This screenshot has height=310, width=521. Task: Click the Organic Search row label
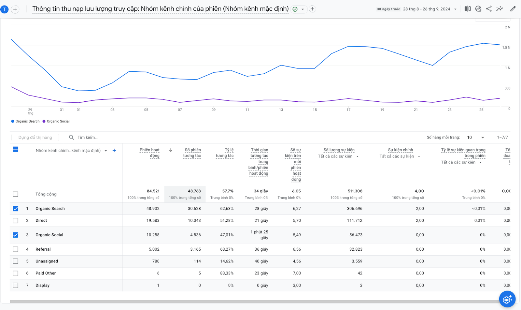point(50,209)
